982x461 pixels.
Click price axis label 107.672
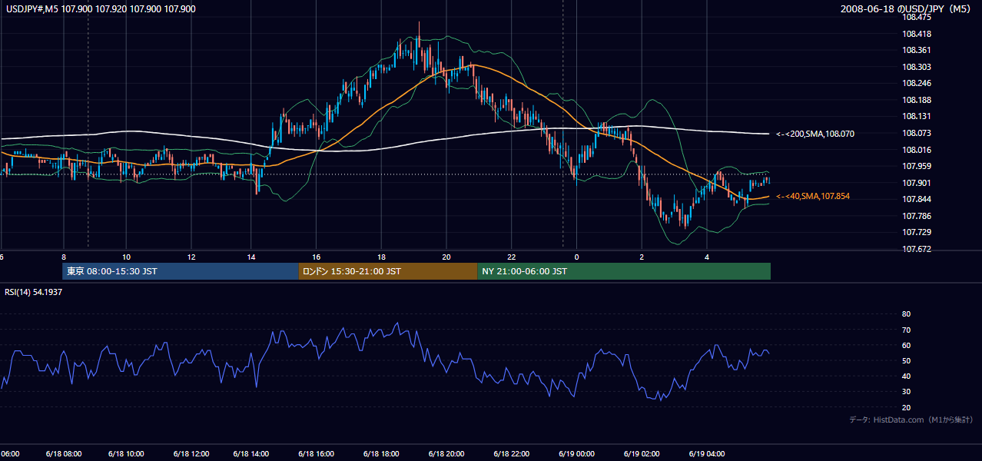(917, 249)
